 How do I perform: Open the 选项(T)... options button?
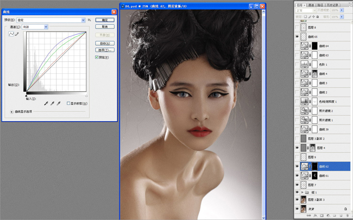pyautogui.click(x=105, y=50)
